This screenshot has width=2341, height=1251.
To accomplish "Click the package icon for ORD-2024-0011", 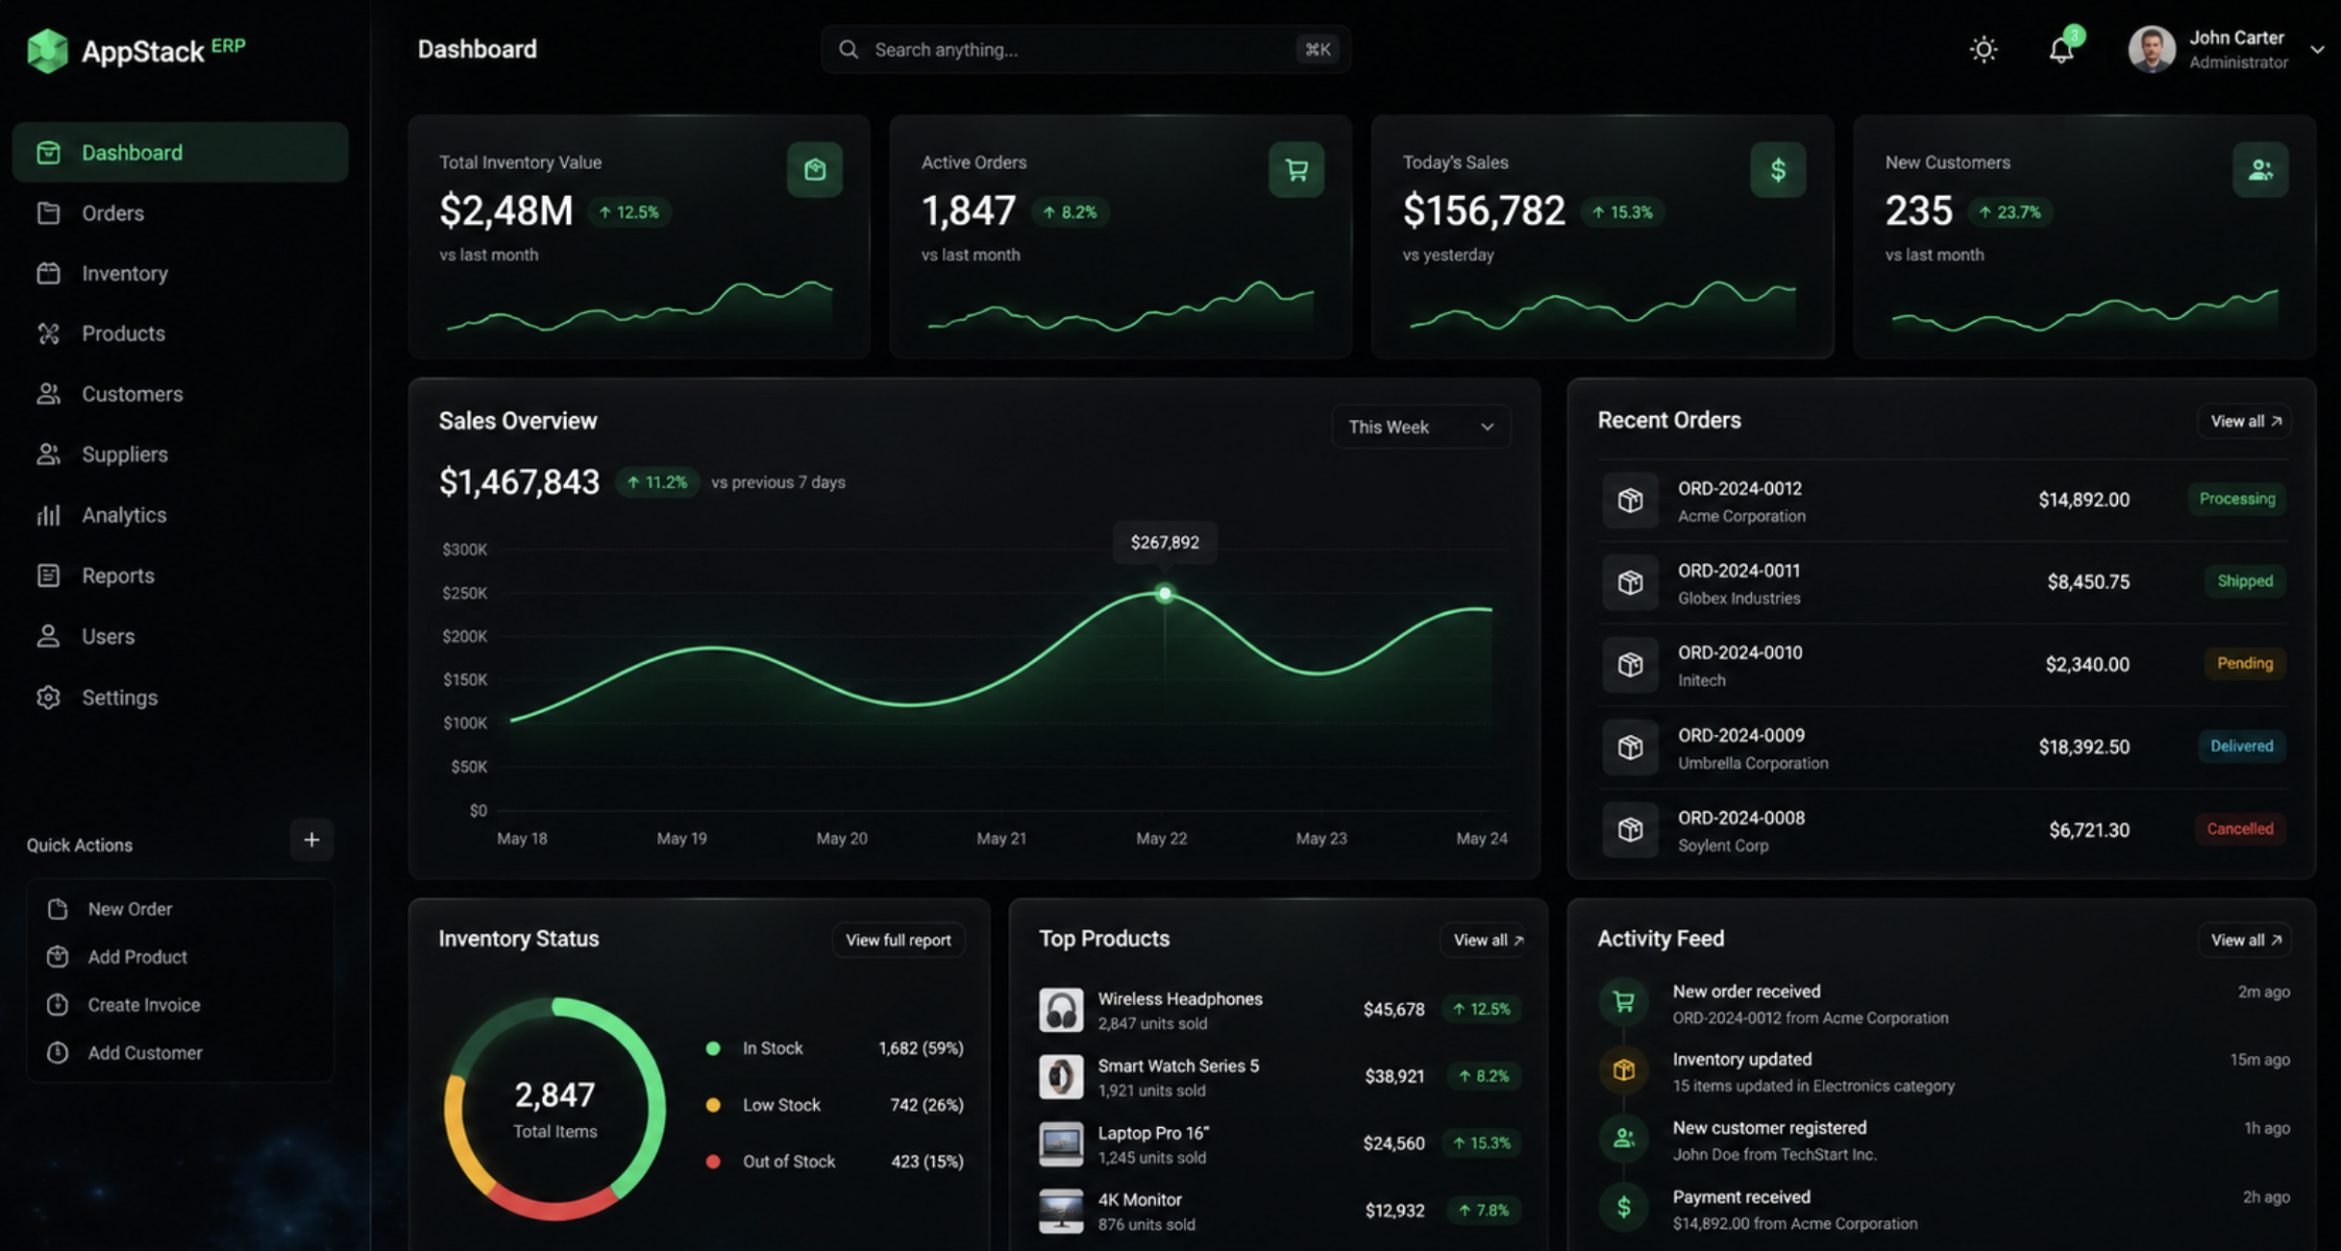I will point(1630,582).
